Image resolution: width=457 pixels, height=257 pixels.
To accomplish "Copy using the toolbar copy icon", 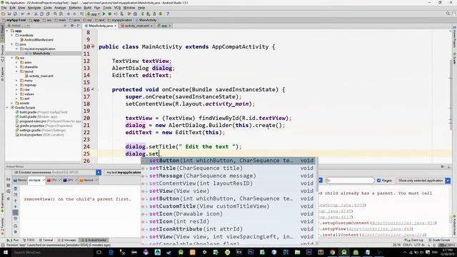I will tap(41, 14).
